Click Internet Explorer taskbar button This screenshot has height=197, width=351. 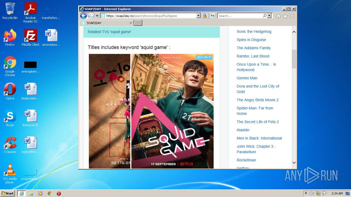tap(22, 193)
